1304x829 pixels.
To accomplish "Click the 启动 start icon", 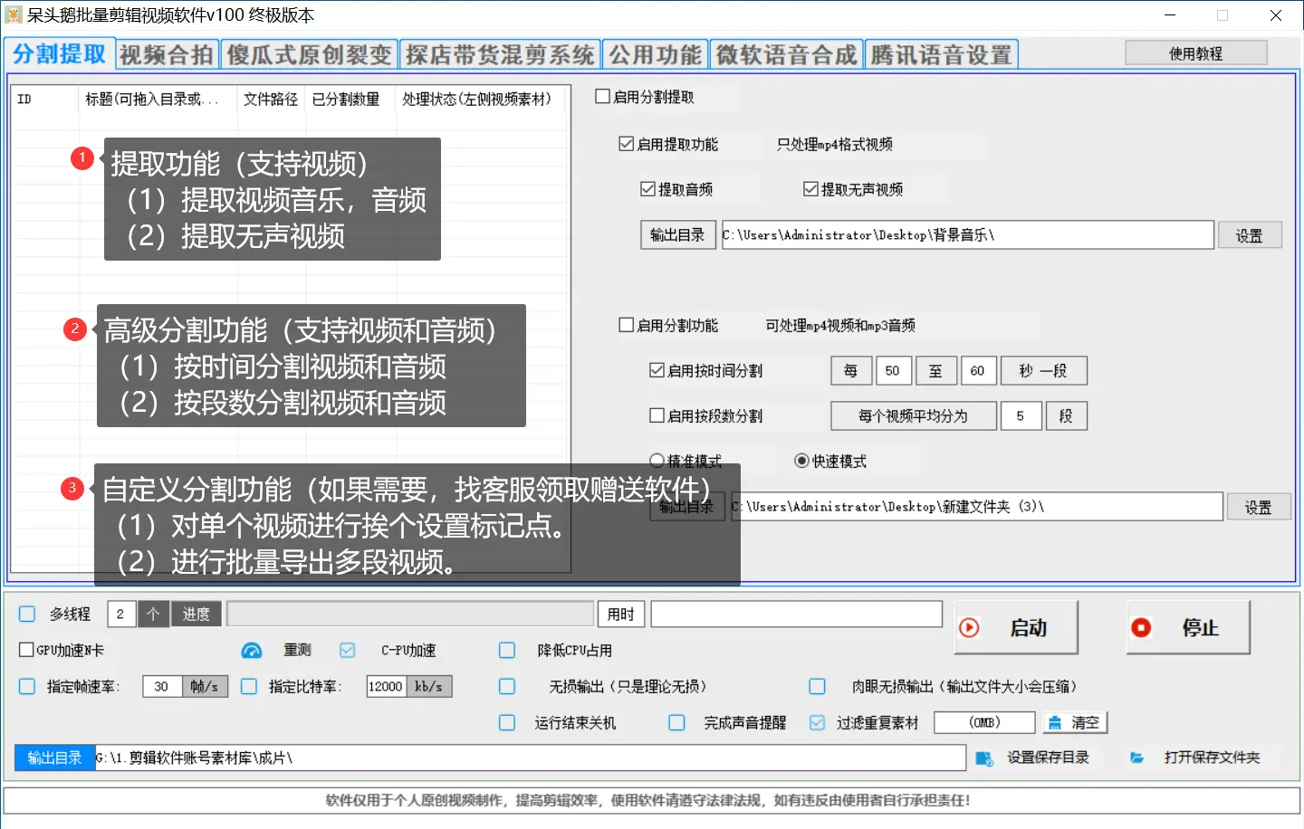I will pos(969,625).
